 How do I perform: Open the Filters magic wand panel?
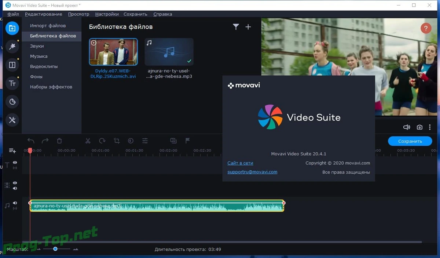pyautogui.click(x=12, y=47)
